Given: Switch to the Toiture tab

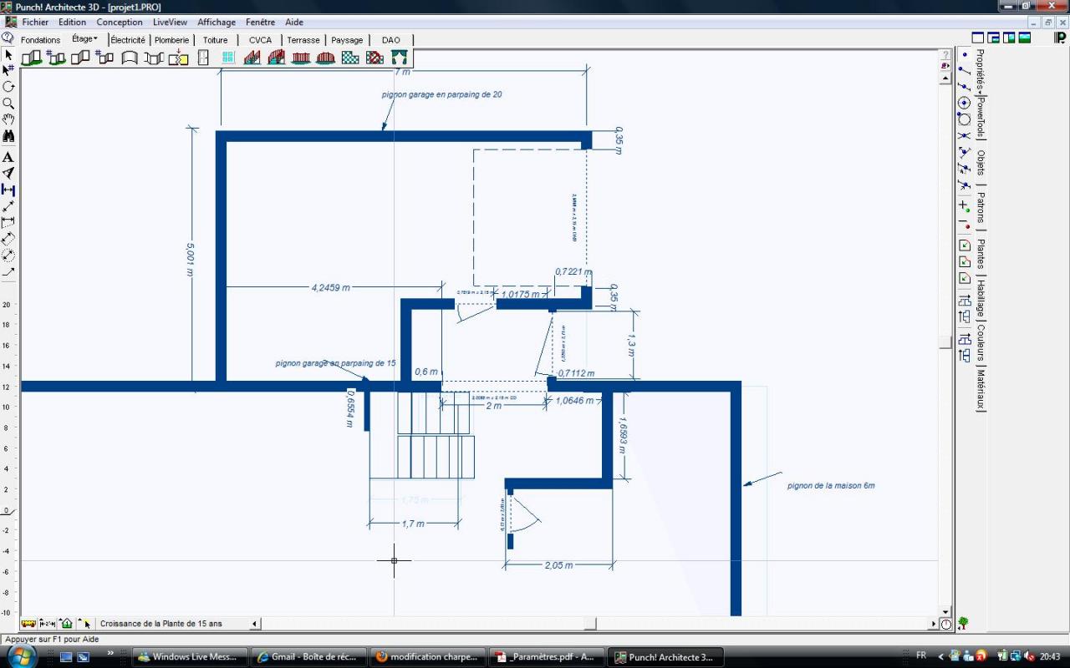Looking at the screenshot, I should click(216, 40).
